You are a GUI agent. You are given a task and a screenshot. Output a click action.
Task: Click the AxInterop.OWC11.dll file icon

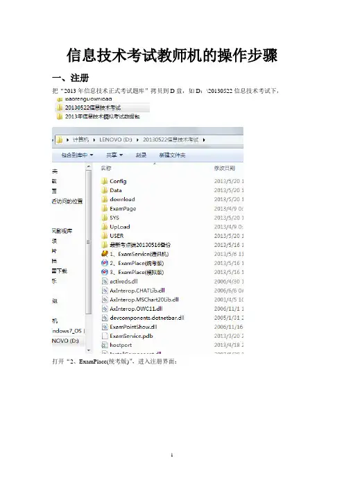click(x=105, y=309)
